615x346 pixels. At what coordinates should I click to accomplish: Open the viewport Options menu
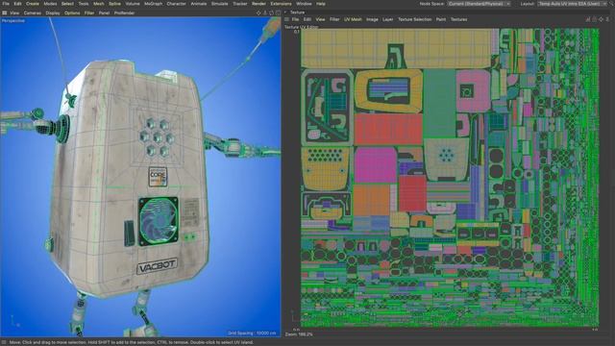pos(72,12)
